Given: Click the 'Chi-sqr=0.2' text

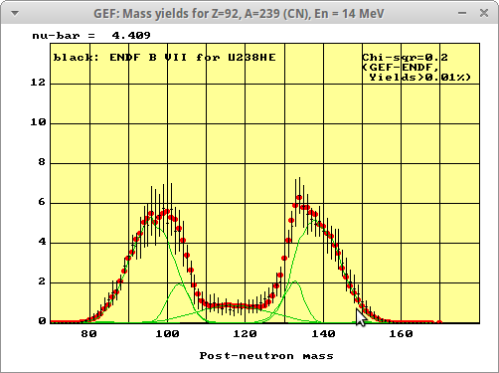Looking at the screenshot, I should pos(405,58).
